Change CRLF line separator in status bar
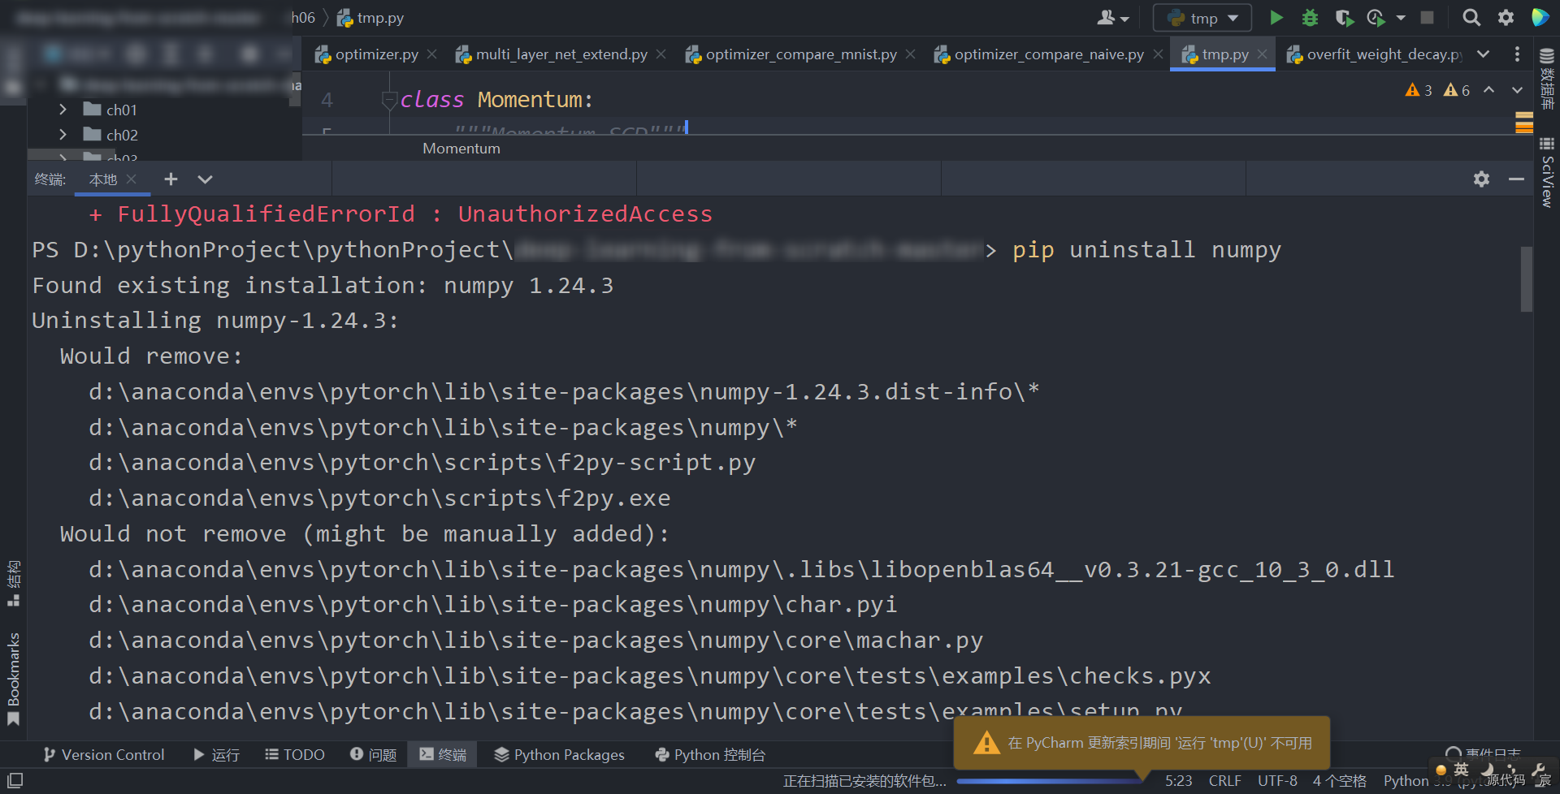Viewport: 1560px width, 794px height. pyautogui.click(x=1224, y=780)
